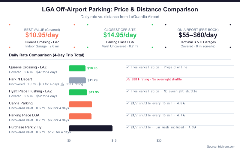Click the green Hyatt Place Flushing bar
The height and width of the screenshot is (150, 240).
pyautogui.click(x=78, y=92)
